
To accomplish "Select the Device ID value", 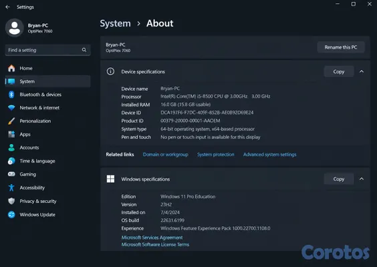I will point(207,112).
